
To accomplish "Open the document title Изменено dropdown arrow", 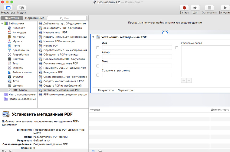I will [x=142, y=2].
